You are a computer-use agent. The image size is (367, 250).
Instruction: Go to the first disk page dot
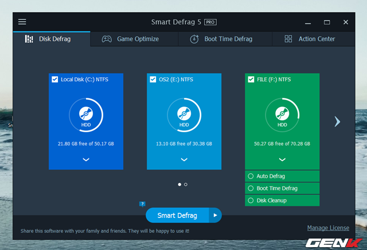179,184
